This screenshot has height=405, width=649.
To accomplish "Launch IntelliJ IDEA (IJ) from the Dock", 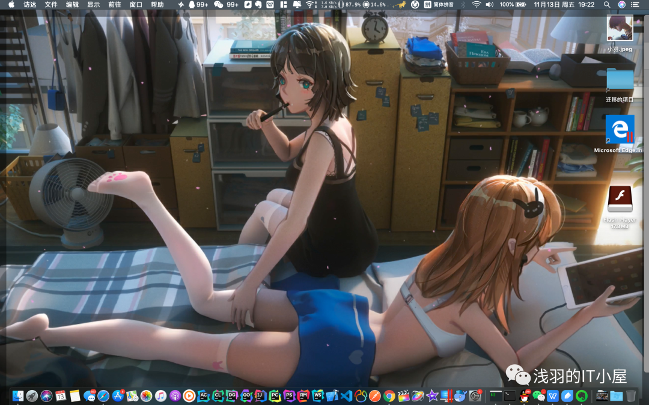I will [260, 396].
